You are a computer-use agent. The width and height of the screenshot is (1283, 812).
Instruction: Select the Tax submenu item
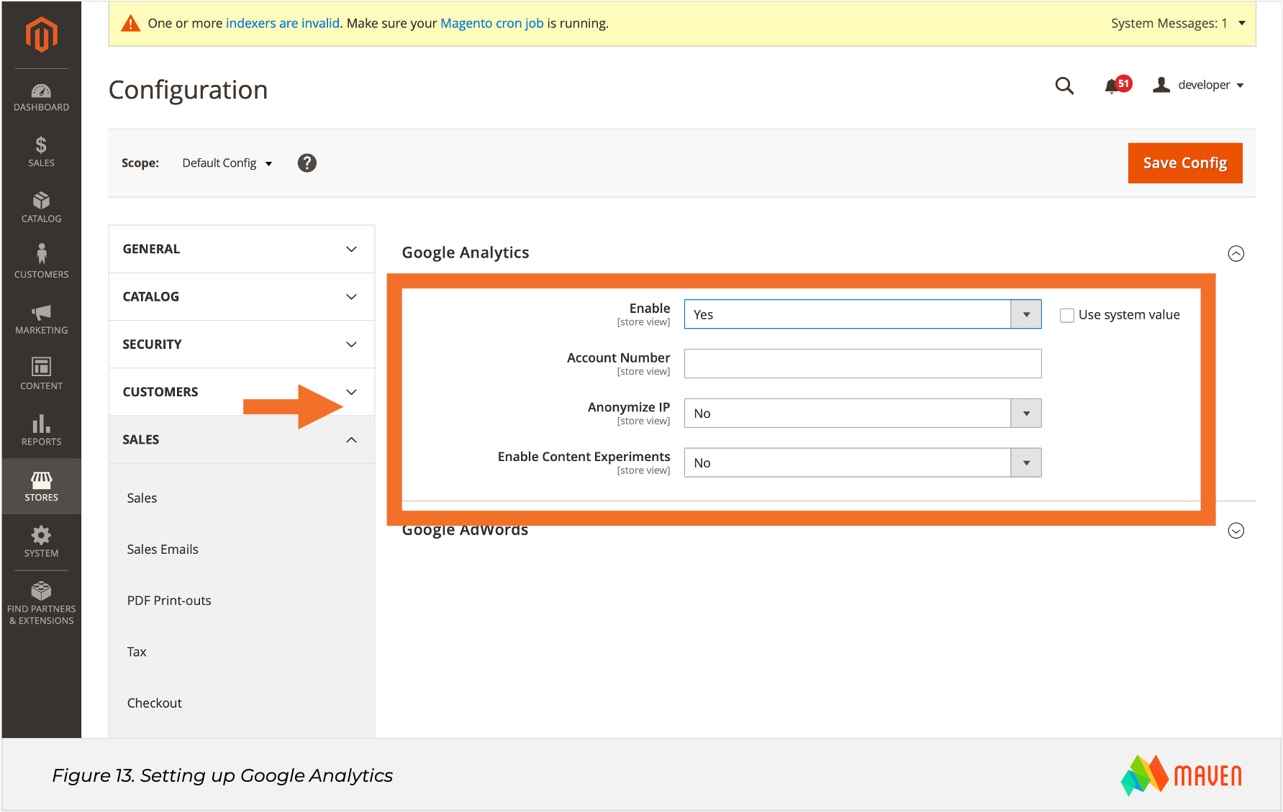pos(137,652)
